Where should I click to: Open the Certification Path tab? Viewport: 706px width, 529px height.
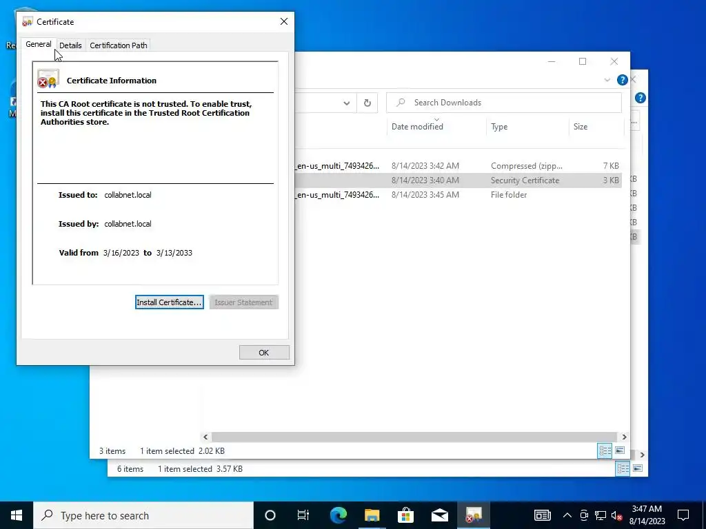click(119, 45)
